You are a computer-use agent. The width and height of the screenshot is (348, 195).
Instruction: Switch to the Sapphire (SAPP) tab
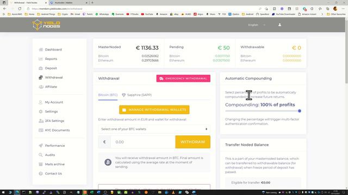tap(136, 95)
